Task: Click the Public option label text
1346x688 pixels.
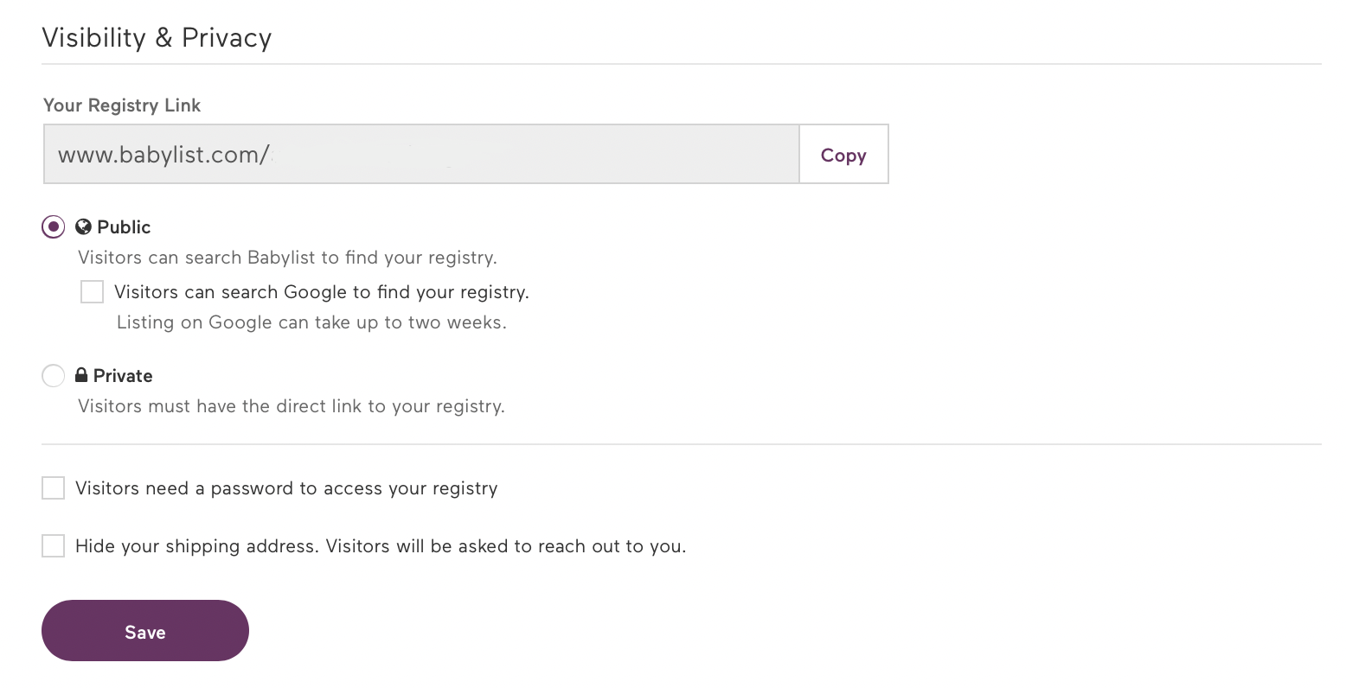Action: click(125, 226)
